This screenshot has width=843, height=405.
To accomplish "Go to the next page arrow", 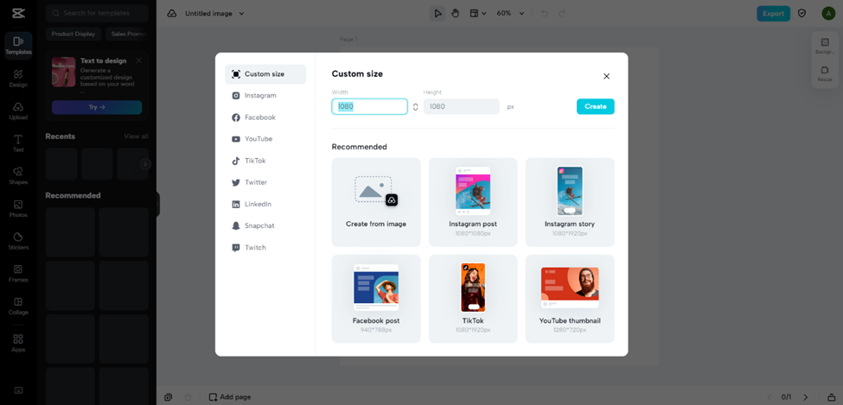I will coord(805,397).
